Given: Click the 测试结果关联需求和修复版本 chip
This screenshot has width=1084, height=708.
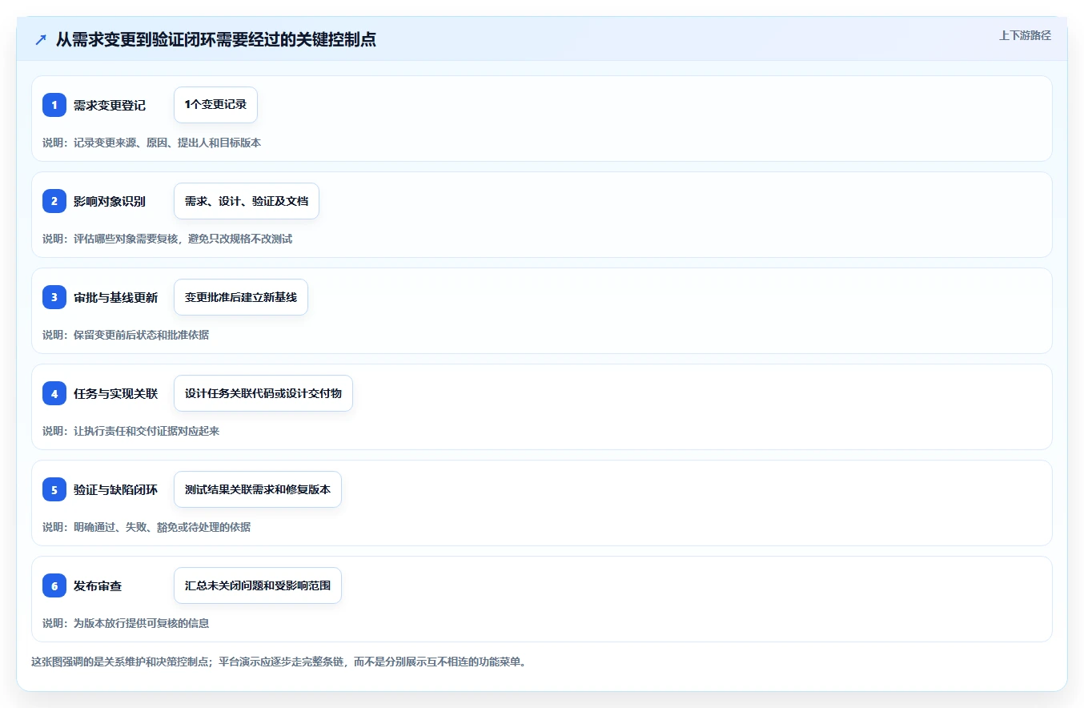Looking at the screenshot, I should tap(258, 489).
